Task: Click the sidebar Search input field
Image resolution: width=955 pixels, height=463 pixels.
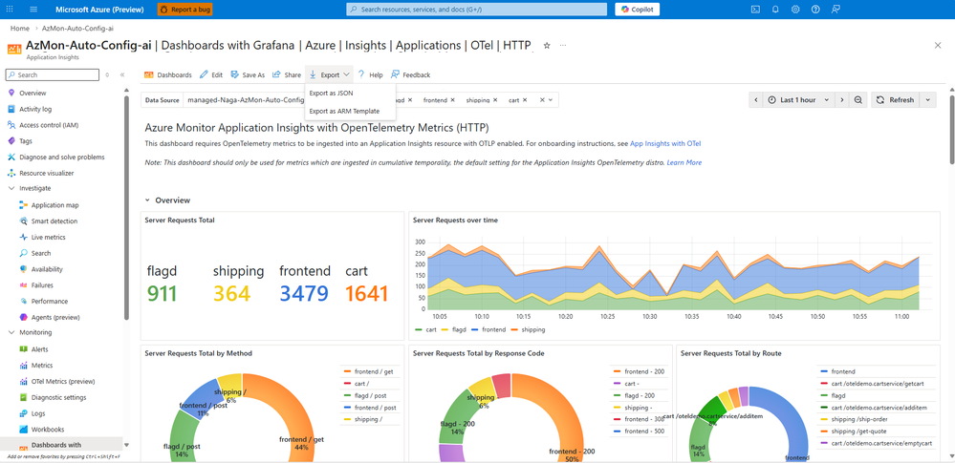Action: [52, 74]
